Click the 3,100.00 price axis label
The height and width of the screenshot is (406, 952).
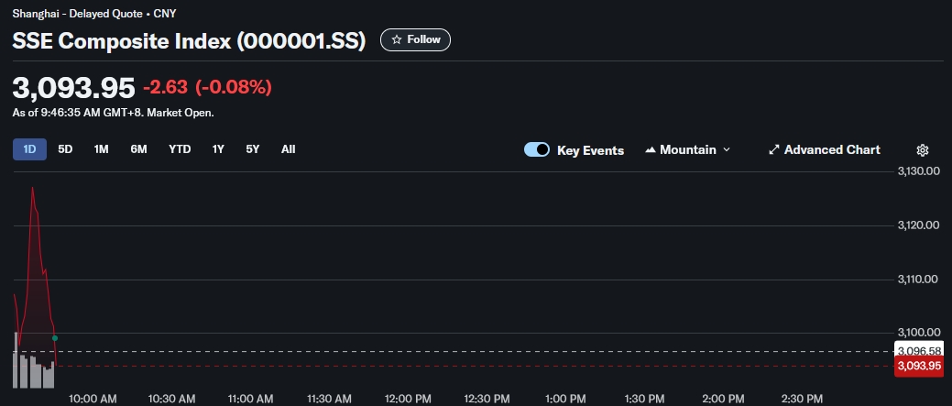pyautogui.click(x=919, y=333)
